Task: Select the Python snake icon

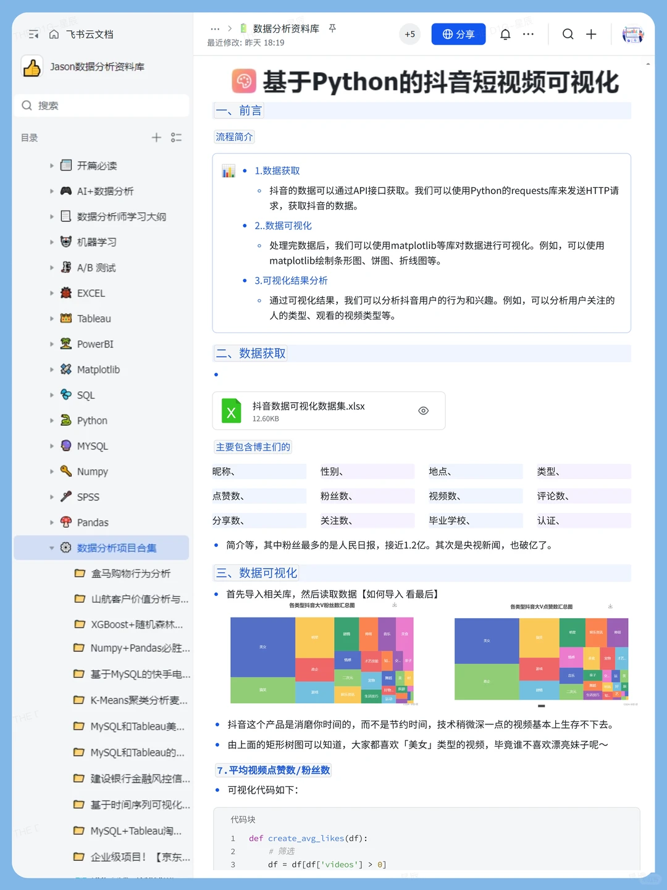Action: (66, 420)
